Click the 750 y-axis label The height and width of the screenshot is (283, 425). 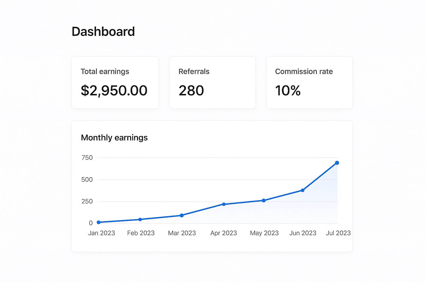(x=87, y=158)
